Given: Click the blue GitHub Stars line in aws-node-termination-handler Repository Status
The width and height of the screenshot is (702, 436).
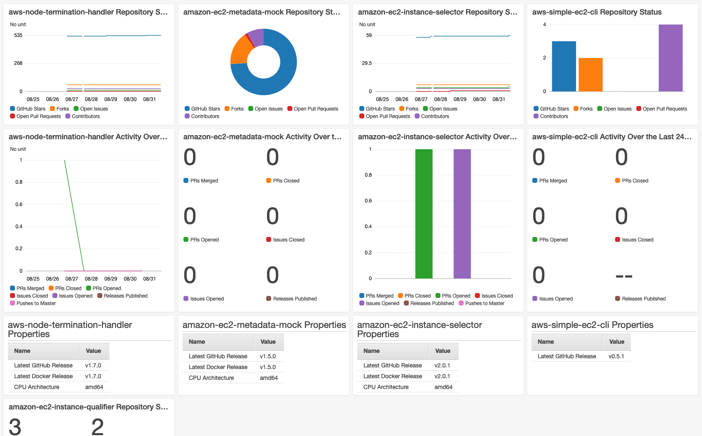Looking at the screenshot, I should pyautogui.click(x=114, y=36).
